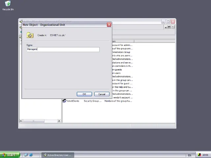Select row 'account for guest ...' in the list

click(122, 84)
